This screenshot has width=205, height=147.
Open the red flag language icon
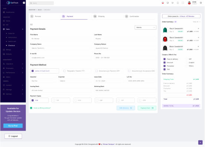pyautogui.click(x=163, y=3)
